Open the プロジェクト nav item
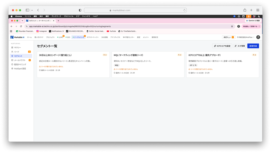The width and height of the screenshot is (271, 153). 50,37
